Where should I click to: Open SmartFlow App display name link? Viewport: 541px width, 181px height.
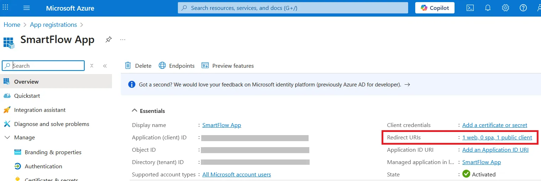pyautogui.click(x=222, y=125)
